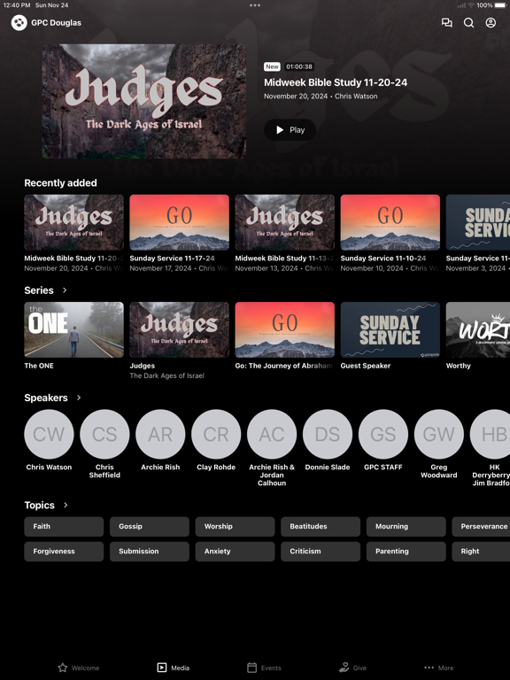The image size is (510, 680).
Task: Open Midweek Bible Study 11-13 thumbnail
Action: (x=284, y=222)
